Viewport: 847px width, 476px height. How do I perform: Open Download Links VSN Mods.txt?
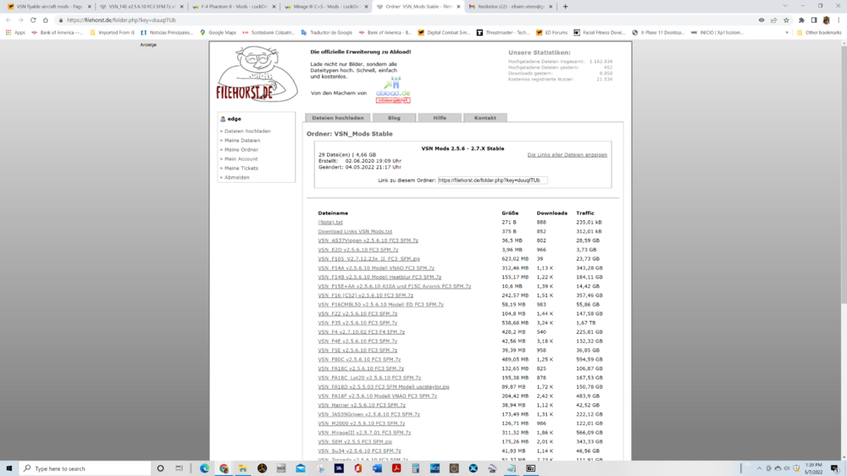click(355, 231)
